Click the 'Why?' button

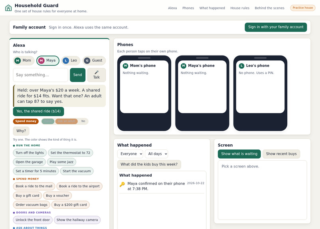point(21,131)
